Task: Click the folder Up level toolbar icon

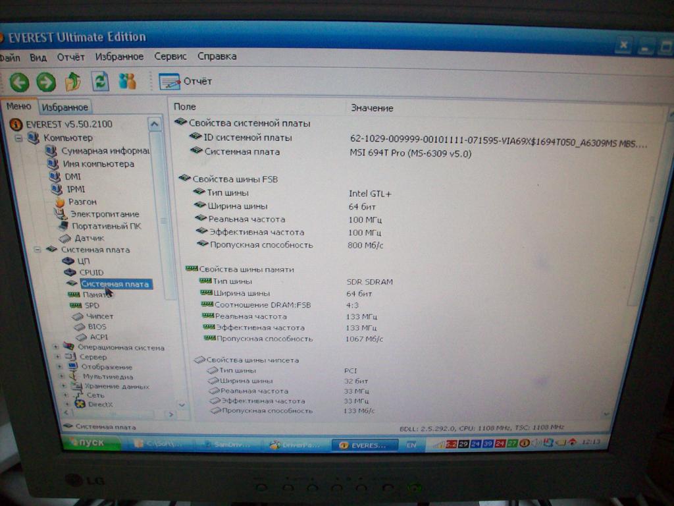Action: (x=72, y=82)
